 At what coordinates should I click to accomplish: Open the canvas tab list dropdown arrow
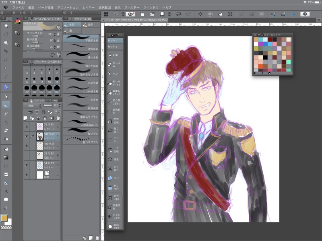point(318,20)
